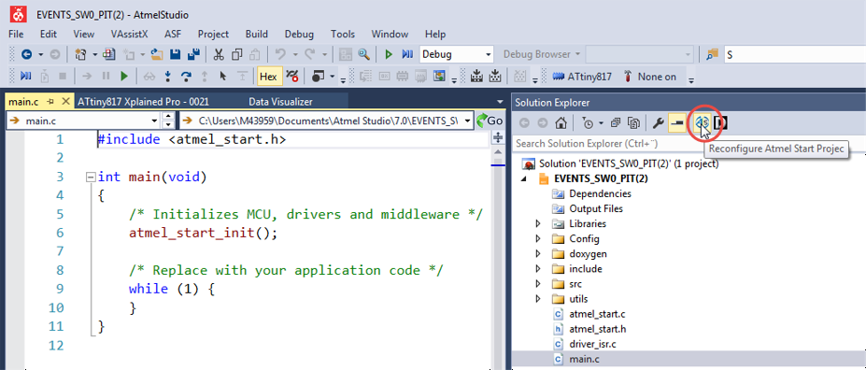866x370 pixels.
Task: Select the Dependencies node
Action: click(x=600, y=193)
